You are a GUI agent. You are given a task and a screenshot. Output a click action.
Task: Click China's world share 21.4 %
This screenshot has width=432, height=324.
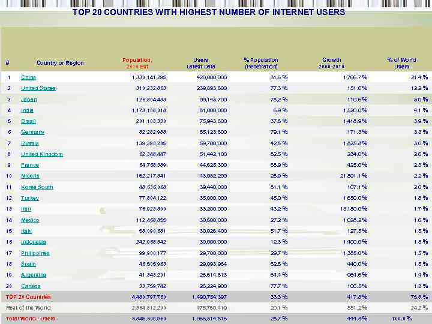coord(419,77)
